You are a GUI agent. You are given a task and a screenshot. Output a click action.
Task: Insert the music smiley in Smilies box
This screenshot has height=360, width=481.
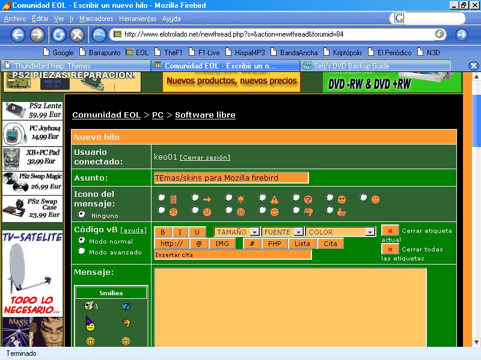[x=91, y=305]
